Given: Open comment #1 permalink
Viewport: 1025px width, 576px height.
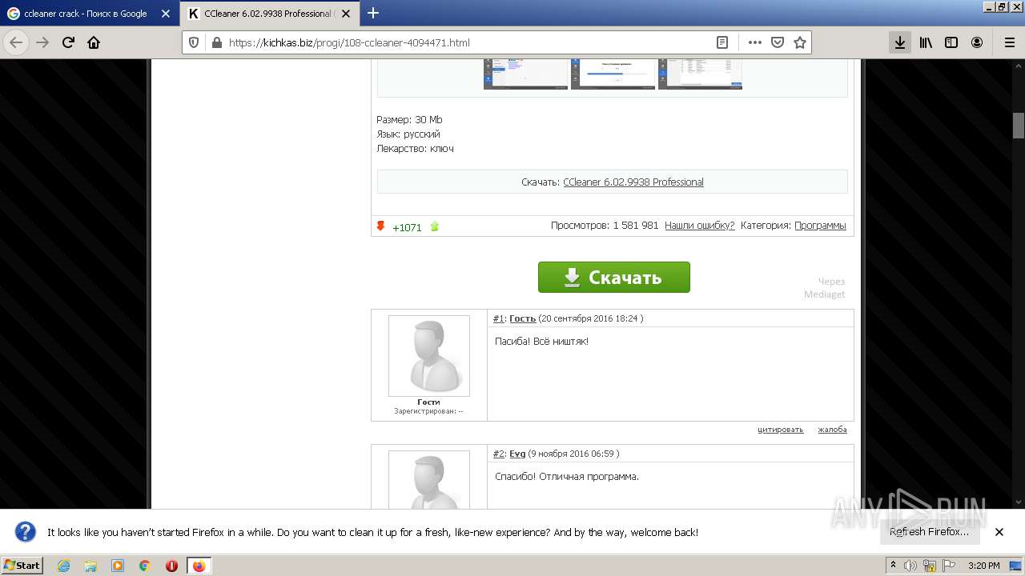Looking at the screenshot, I should click(x=499, y=318).
